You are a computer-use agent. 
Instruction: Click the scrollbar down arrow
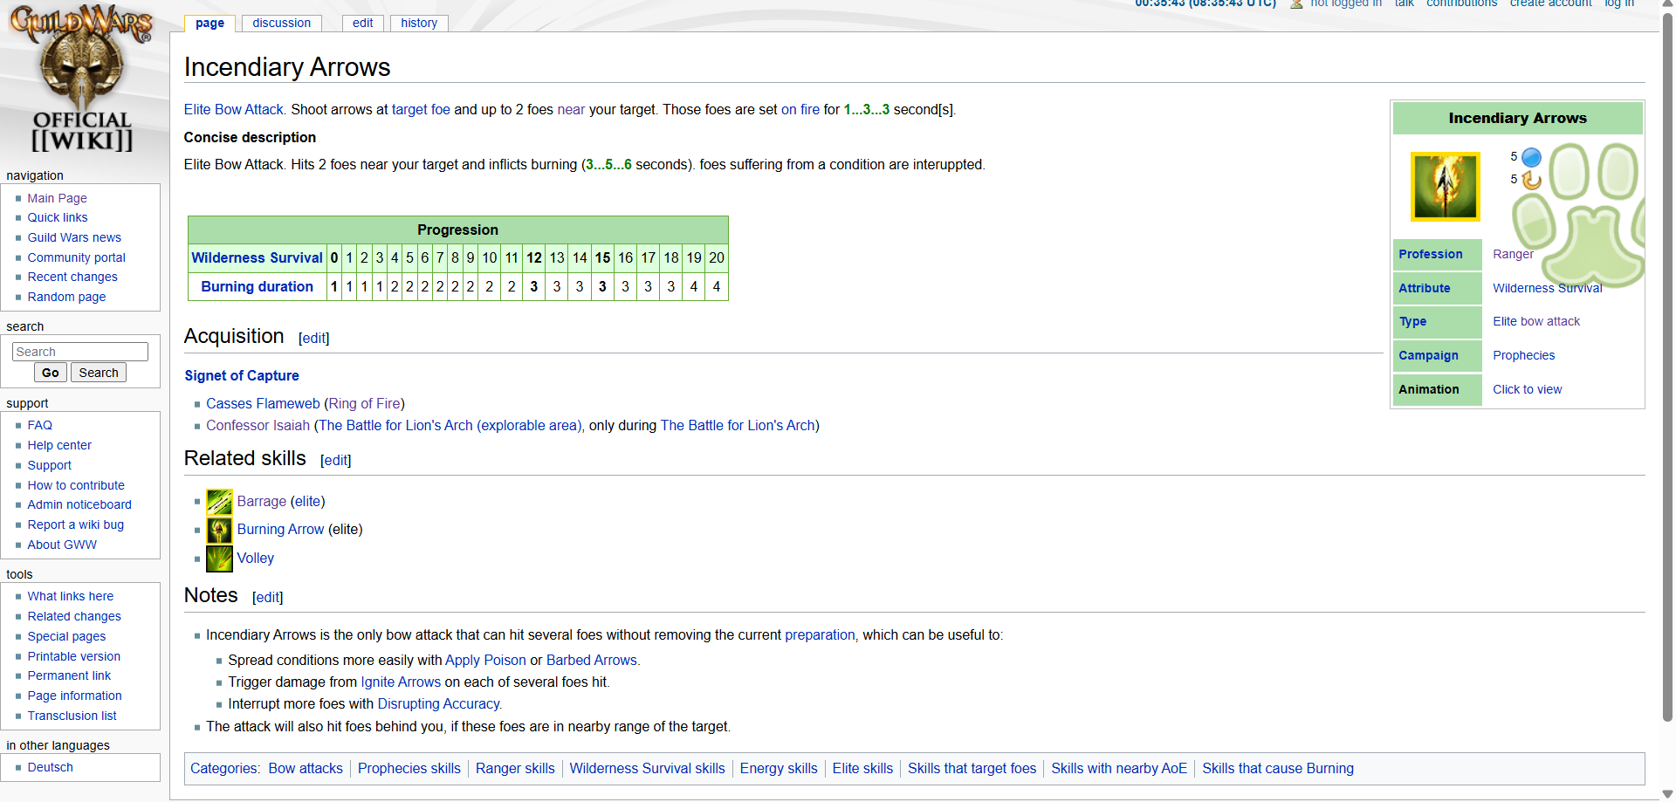1667,794
